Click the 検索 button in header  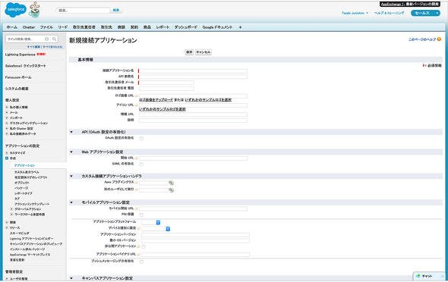pyautogui.click(x=116, y=11)
